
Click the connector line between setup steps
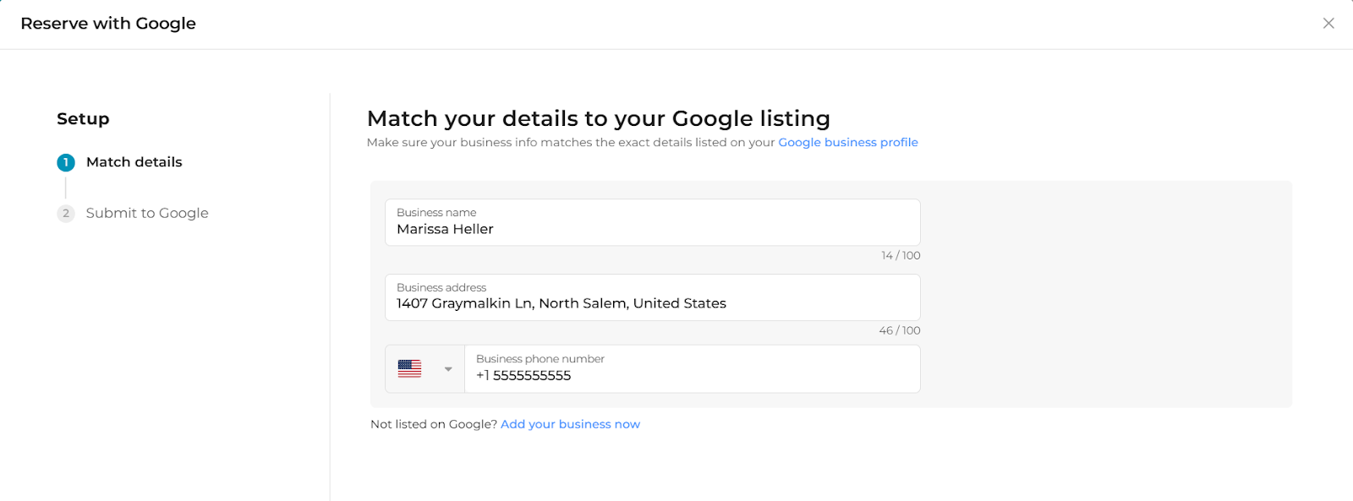[x=65, y=188]
